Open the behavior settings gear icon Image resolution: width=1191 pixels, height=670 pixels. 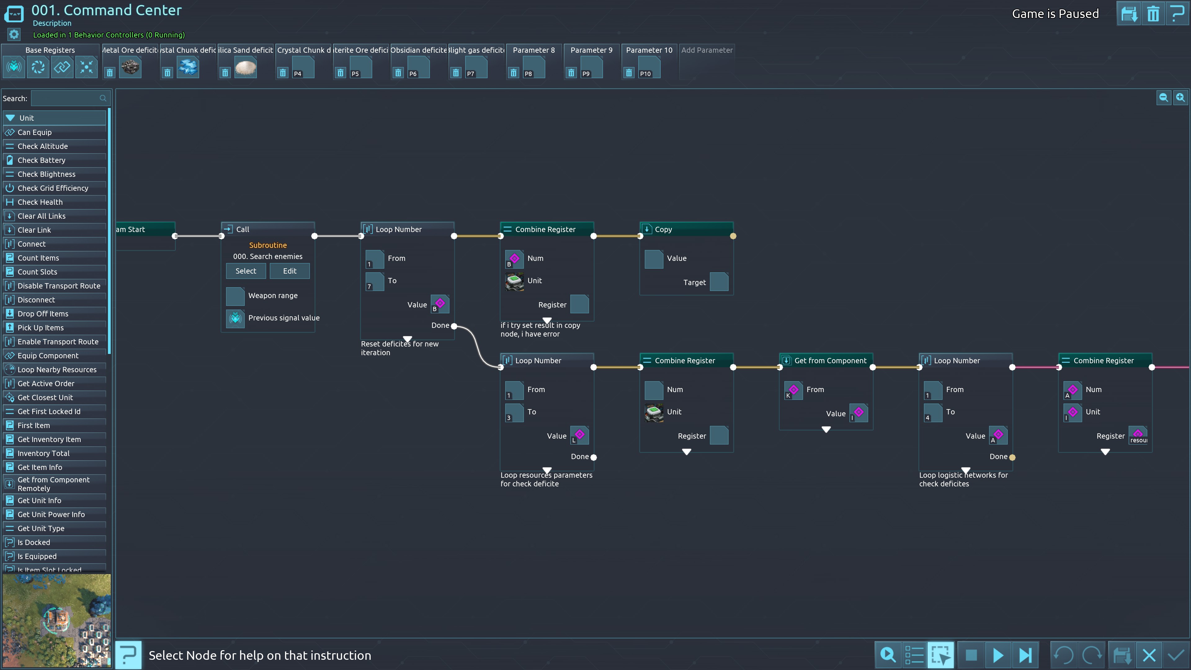[x=14, y=35]
